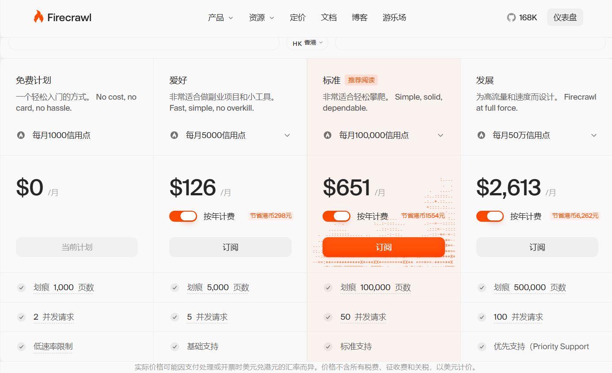Click checkmark icon beside 优先支持
The image size is (612, 373).
coord(482,347)
